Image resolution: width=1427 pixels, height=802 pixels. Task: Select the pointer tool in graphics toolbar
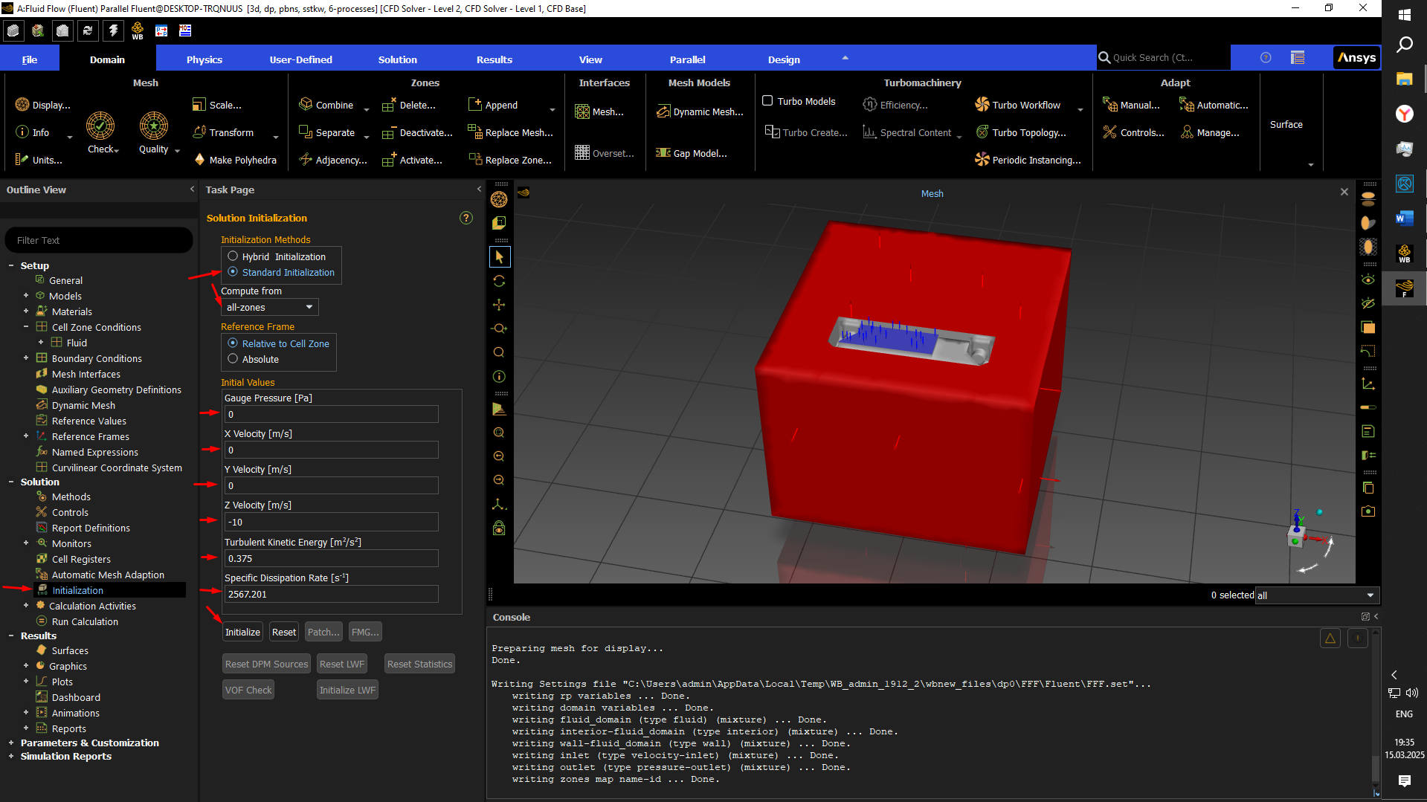point(499,256)
